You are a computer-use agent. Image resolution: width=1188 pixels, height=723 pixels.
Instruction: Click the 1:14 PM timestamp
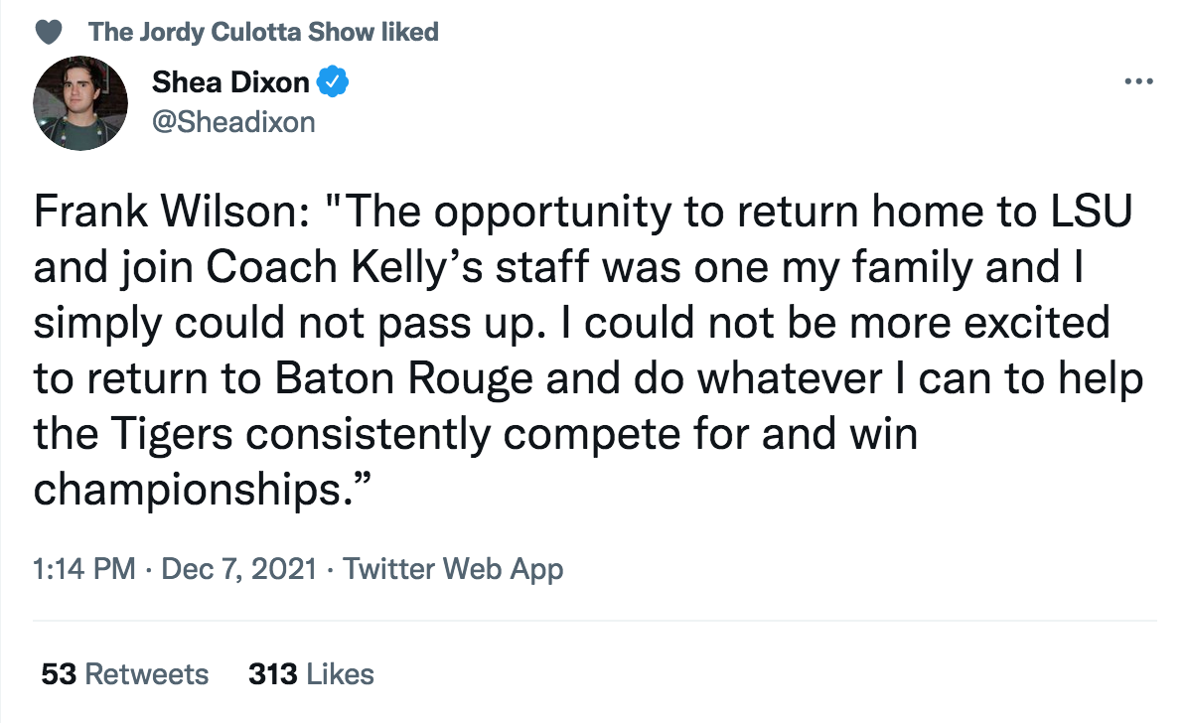pyautogui.click(x=83, y=569)
